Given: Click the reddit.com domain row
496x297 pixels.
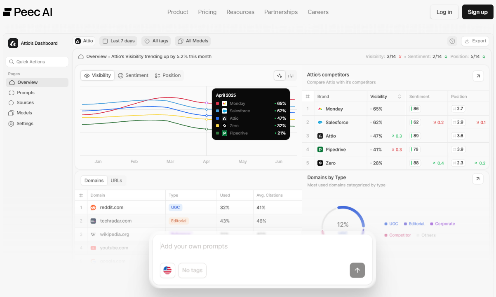Looking at the screenshot, I should (188, 207).
